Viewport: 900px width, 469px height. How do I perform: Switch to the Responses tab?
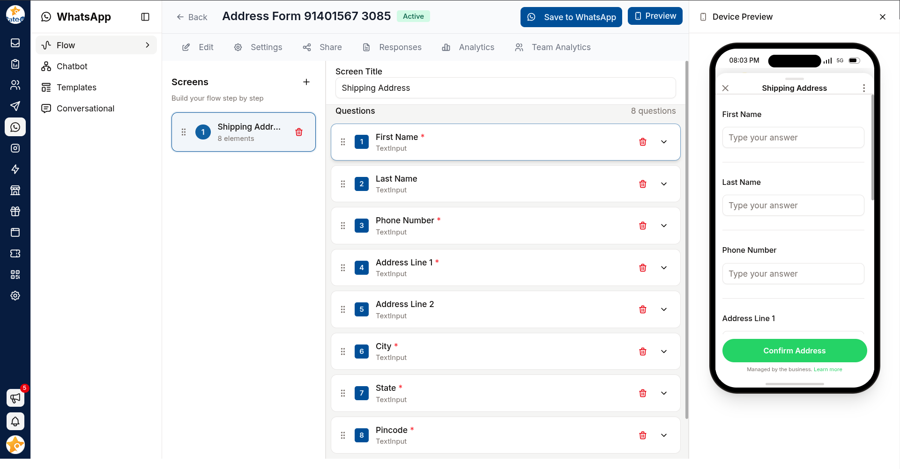(392, 47)
